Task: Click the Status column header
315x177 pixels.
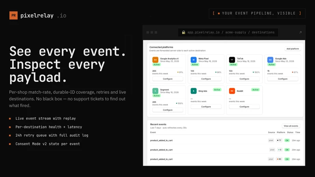Action: click(290, 133)
